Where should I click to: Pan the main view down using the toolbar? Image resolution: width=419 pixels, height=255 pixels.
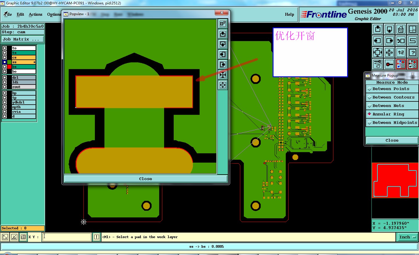tap(389, 29)
